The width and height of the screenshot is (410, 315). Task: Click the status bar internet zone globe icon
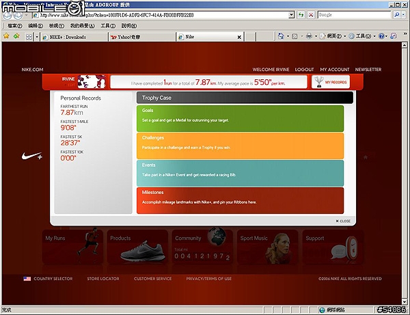point(322,310)
